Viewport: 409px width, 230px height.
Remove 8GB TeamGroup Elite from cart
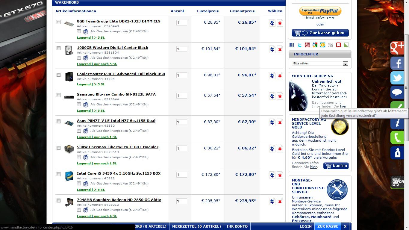coord(280,23)
